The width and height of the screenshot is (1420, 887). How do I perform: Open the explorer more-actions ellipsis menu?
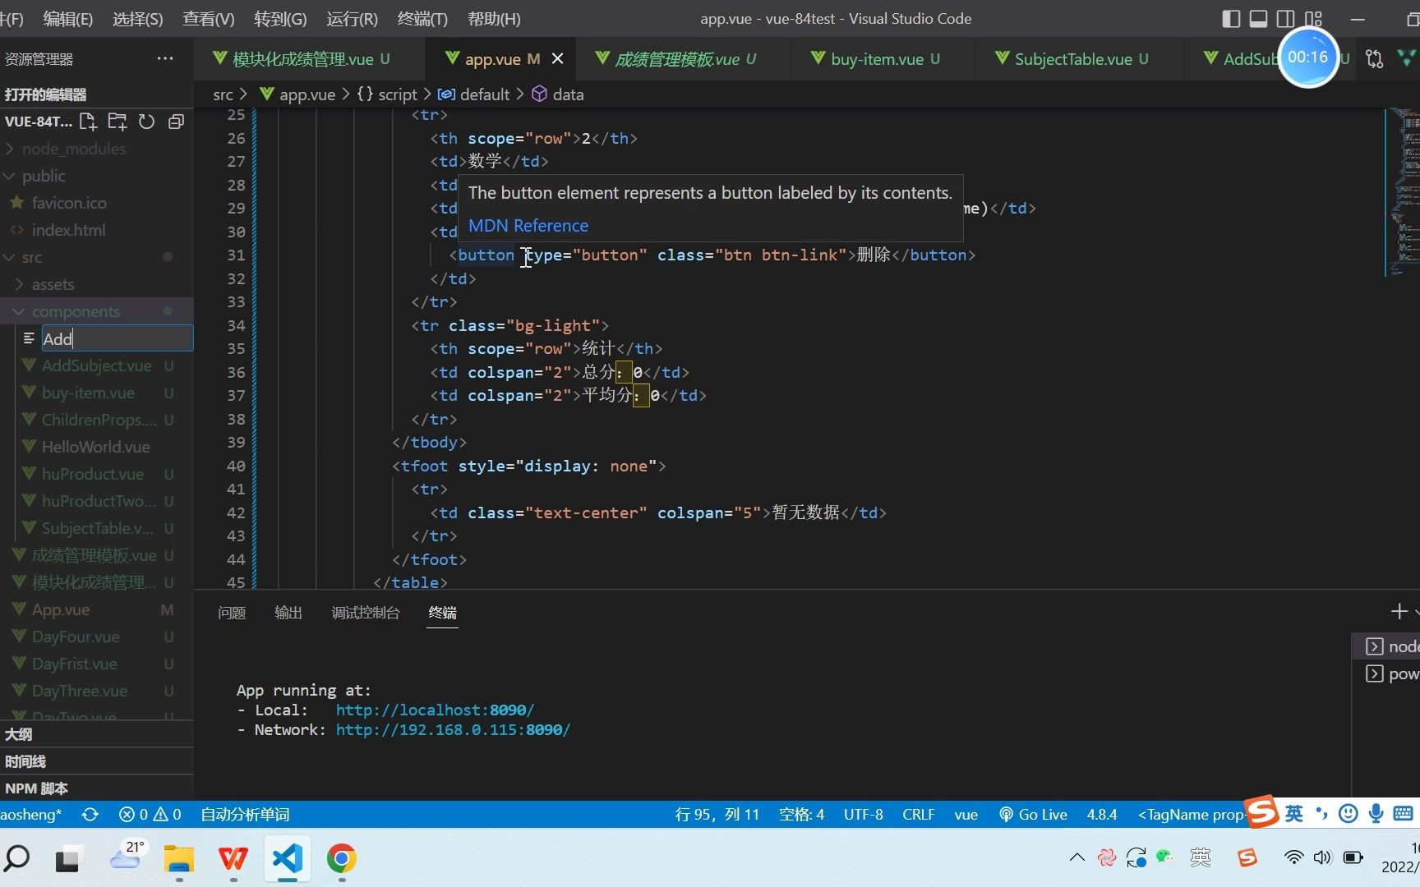[165, 58]
